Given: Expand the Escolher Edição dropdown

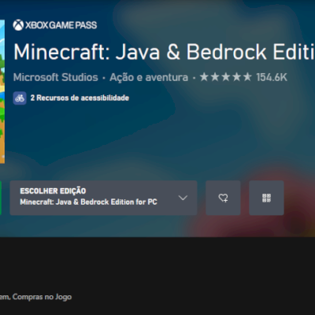Looking at the screenshot, I should 103,198.
